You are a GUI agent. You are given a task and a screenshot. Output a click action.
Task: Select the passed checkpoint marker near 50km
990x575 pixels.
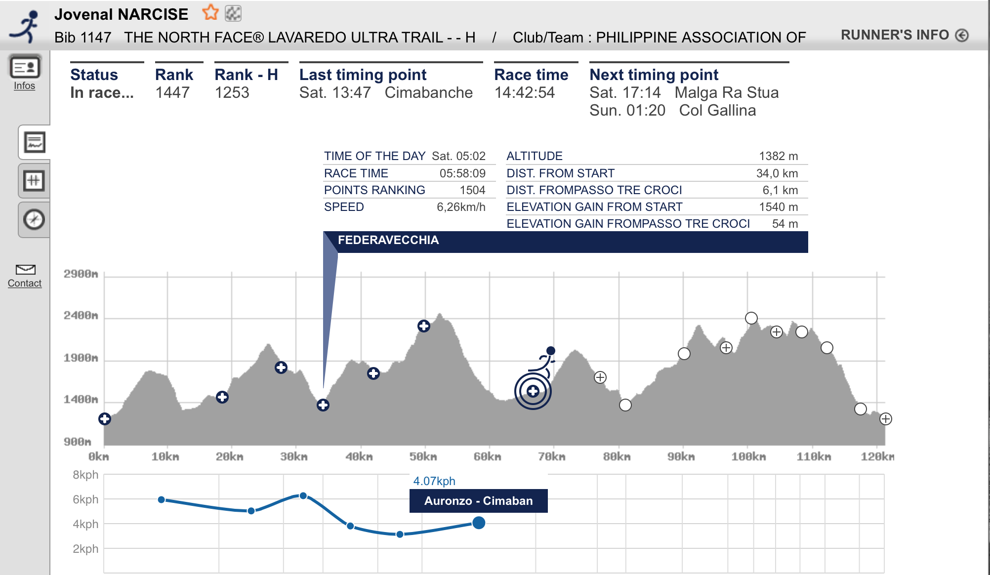point(423,326)
